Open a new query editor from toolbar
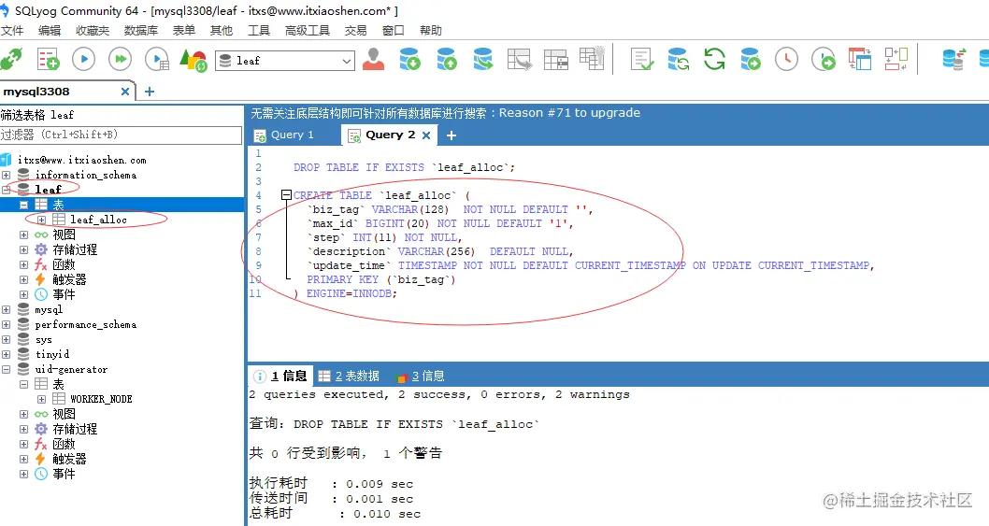The image size is (989, 526). [48, 60]
